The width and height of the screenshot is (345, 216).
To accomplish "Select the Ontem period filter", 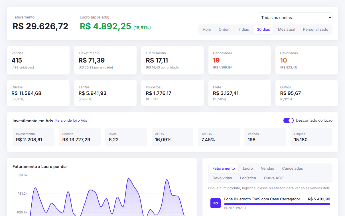I will point(224,30).
